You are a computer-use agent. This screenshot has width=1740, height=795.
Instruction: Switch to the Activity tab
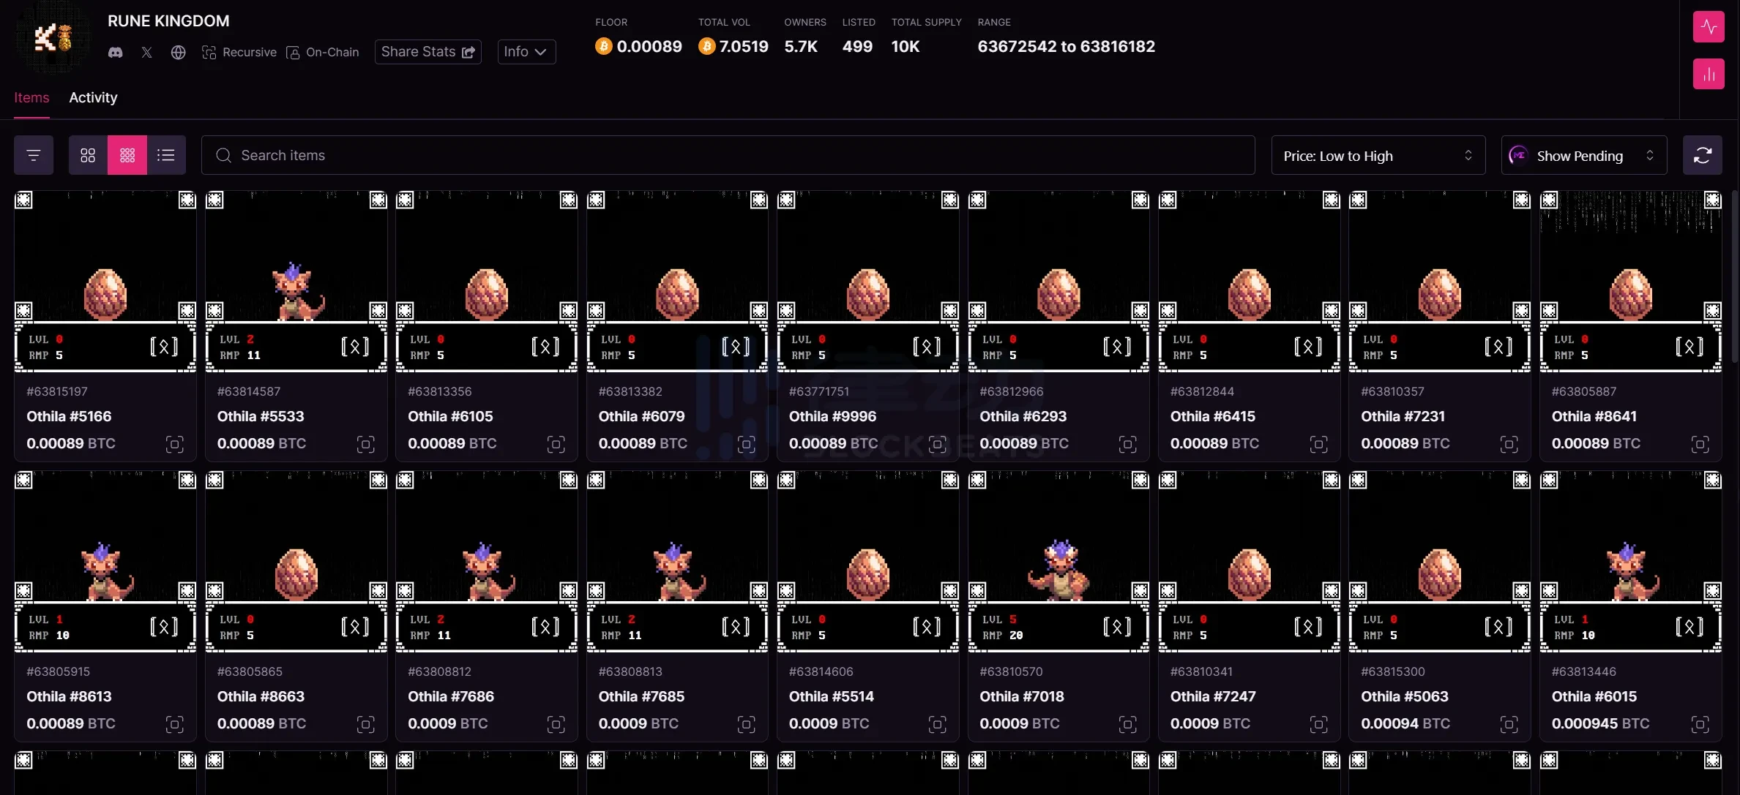coord(92,97)
